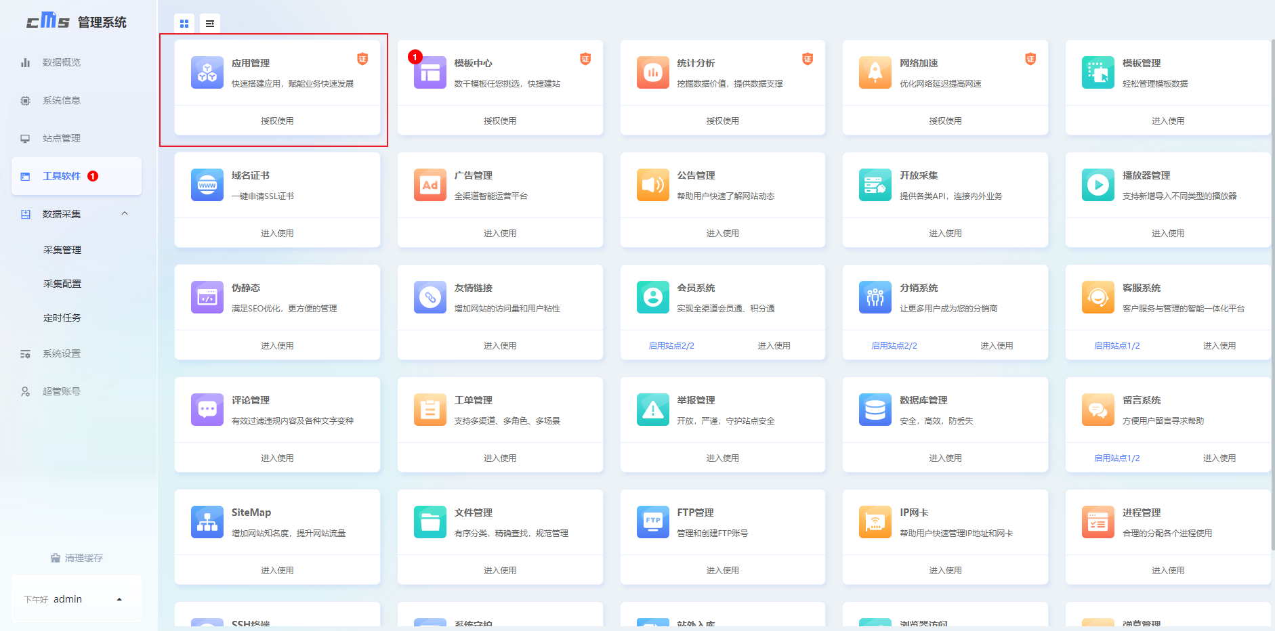Open the 伪静态 code icon
Viewport: 1275px width, 631px height.
click(207, 297)
